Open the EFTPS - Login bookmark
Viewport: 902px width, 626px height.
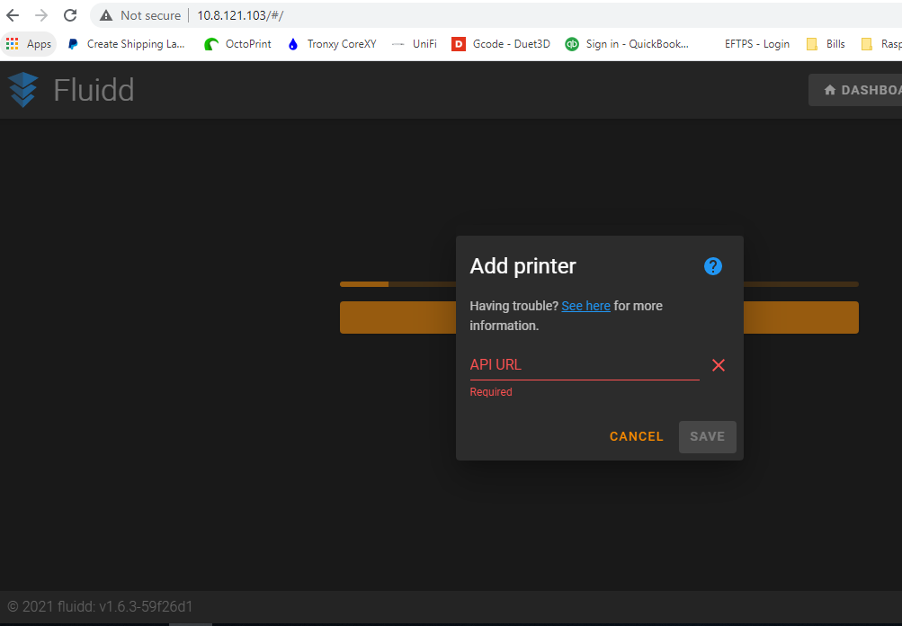[756, 43]
